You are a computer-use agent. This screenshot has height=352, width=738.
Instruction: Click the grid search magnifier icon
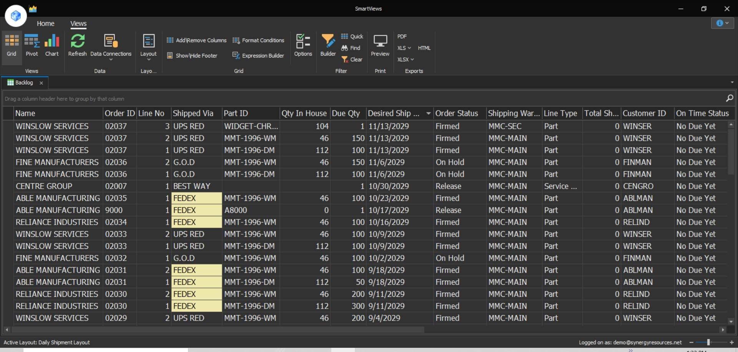pos(729,98)
